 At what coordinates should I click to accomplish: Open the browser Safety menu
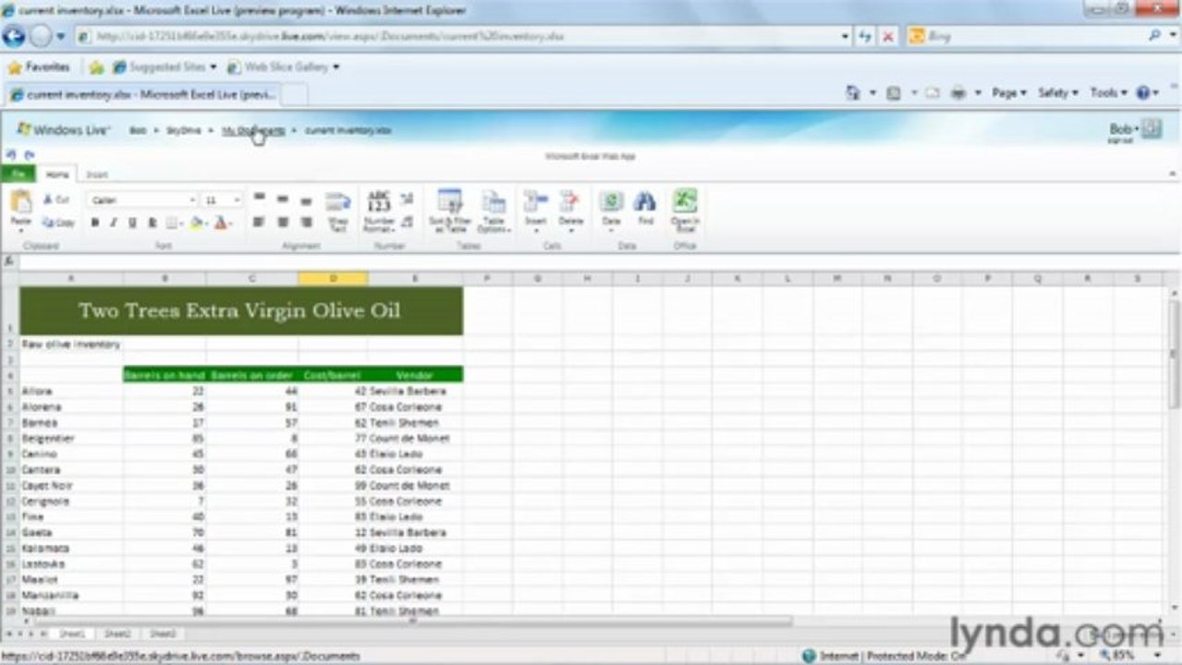pyautogui.click(x=1057, y=93)
